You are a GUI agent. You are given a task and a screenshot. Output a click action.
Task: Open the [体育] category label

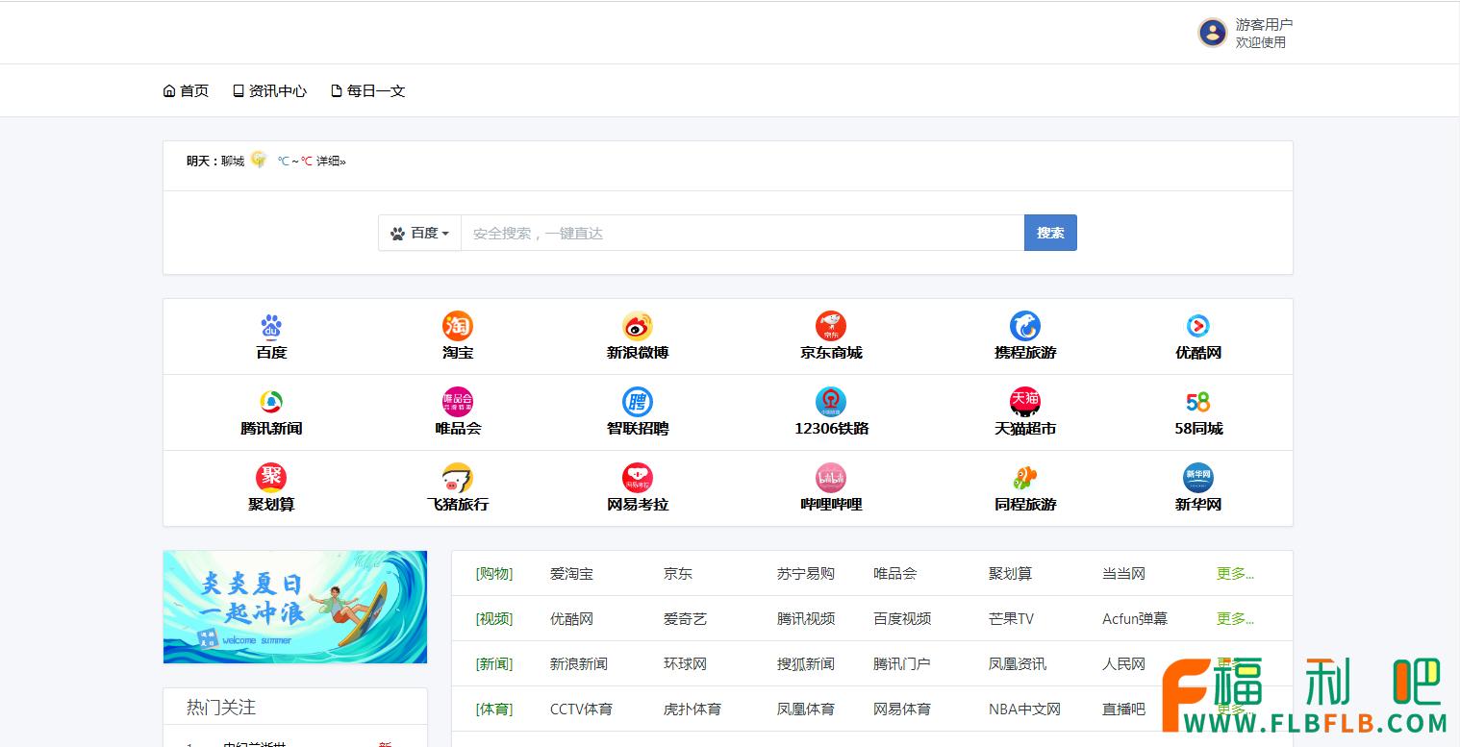pos(494,710)
